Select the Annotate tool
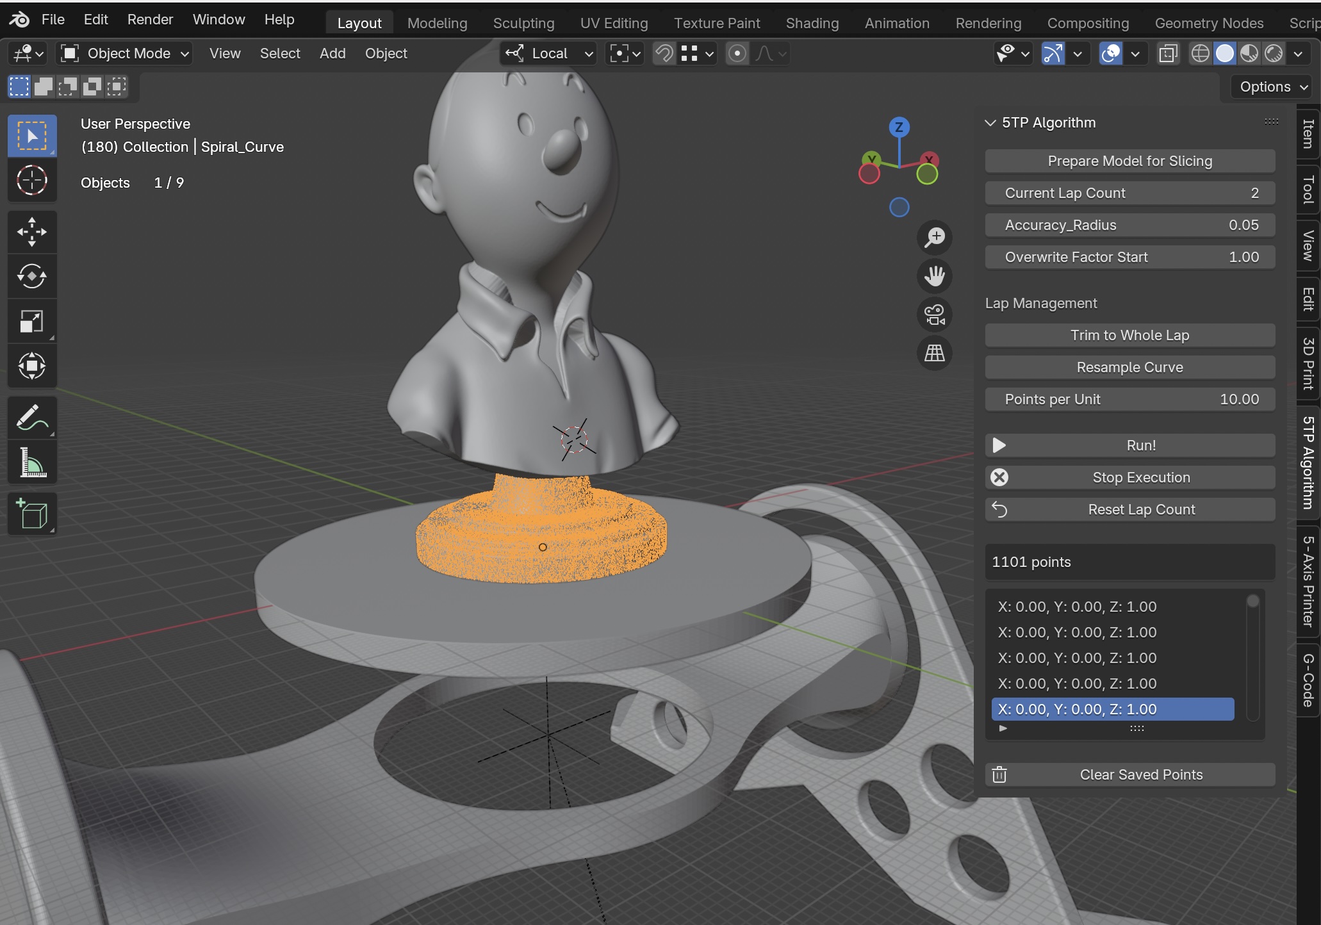This screenshot has width=1321, height=925. click(32, 418)
